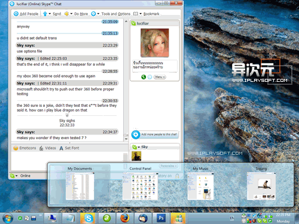Viewport: 299px width, 224px height.
Task: Click Add more people to this chat
Action: coord(155,134)
